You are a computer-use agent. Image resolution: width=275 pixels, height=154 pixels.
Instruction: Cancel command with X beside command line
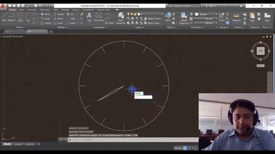pyautogui.click(x=61, y=140)
